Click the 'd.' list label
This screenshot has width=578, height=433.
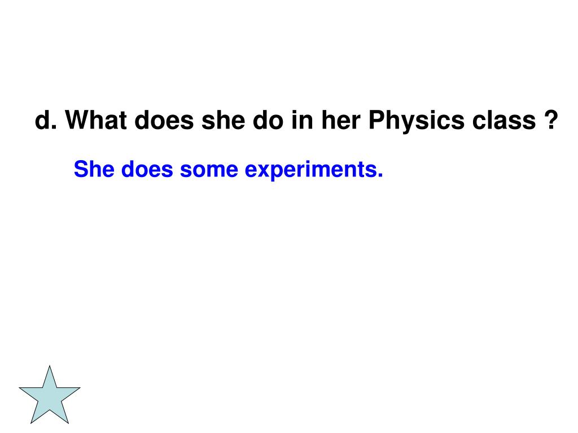pos(46,120)
